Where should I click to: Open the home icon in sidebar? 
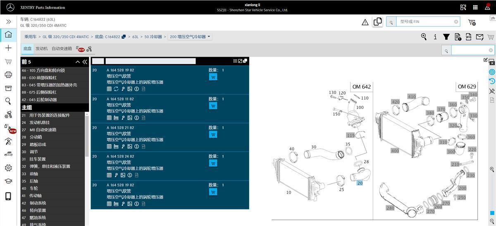click(x=8, y=34)
